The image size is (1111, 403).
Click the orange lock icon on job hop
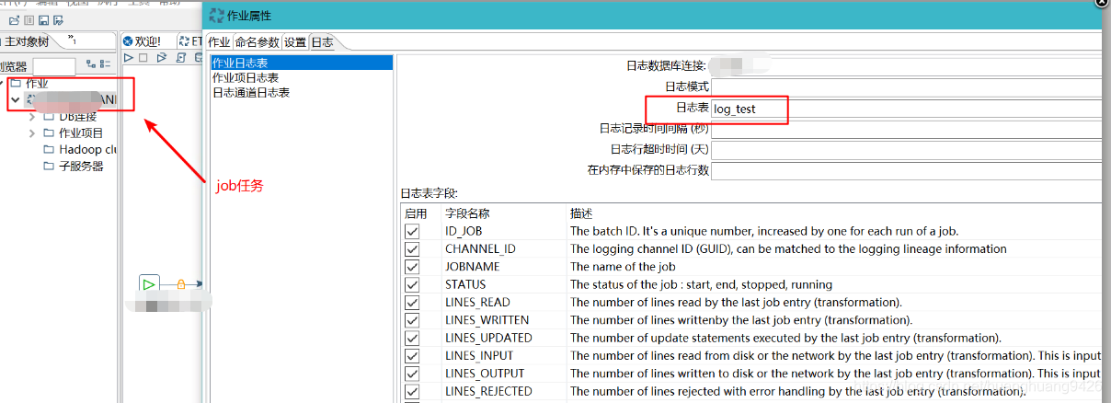pos(181,284)
